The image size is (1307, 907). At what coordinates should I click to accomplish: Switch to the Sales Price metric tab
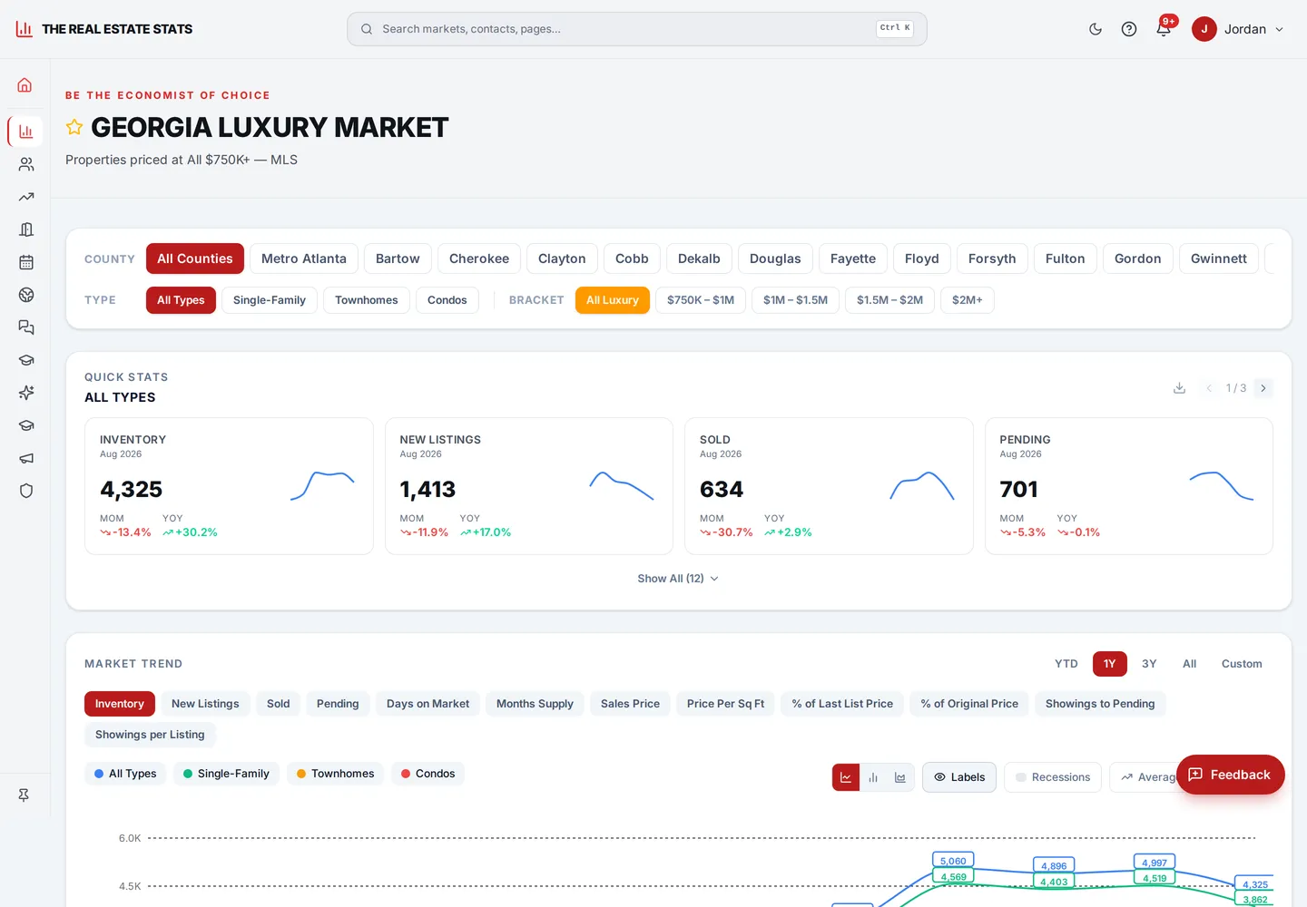coord(630,704)
